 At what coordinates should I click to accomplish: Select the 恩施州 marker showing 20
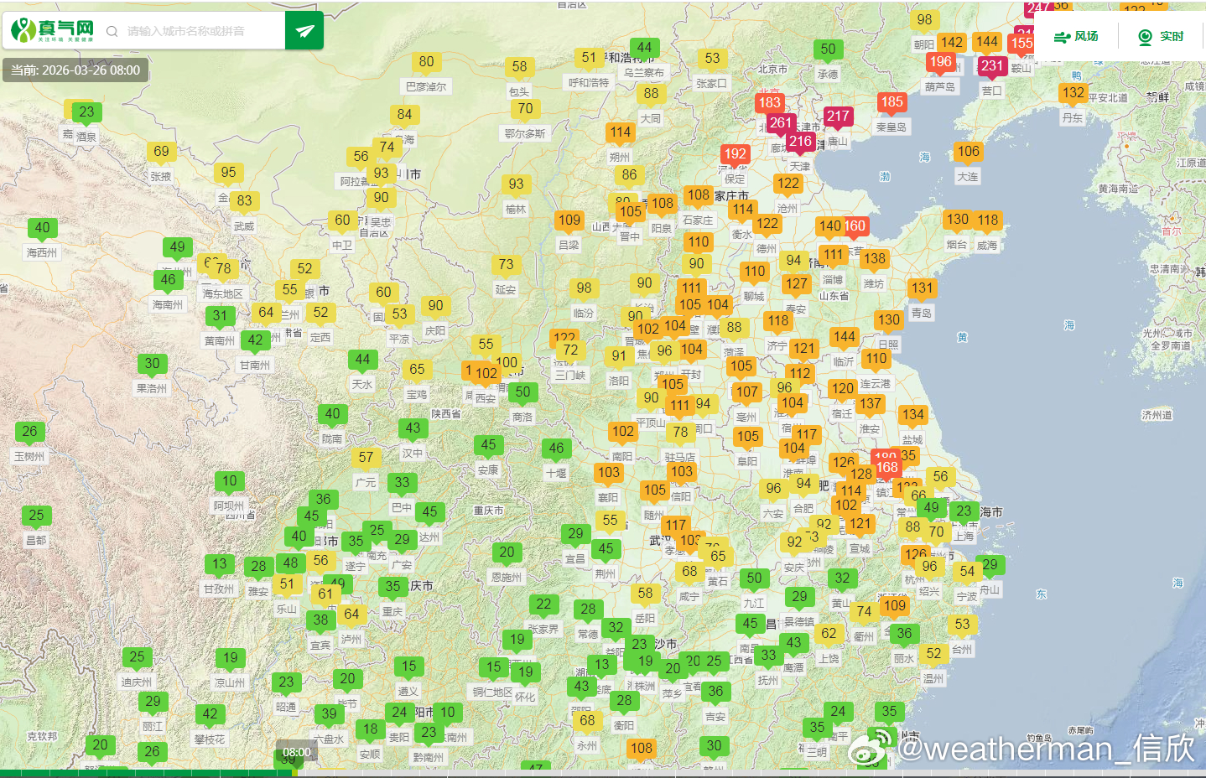(507, 553)
